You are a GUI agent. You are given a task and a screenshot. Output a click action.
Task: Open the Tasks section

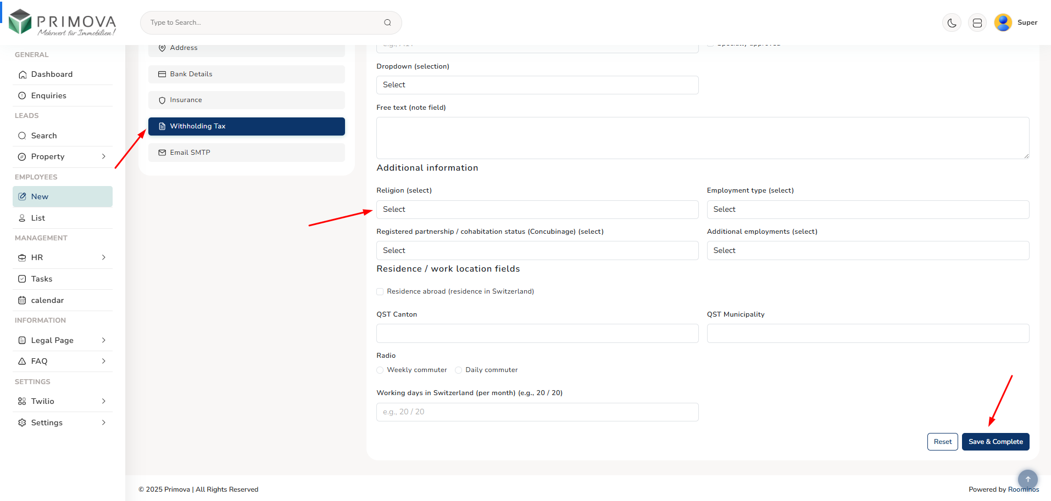click(41, 279)
